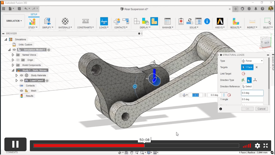Screen dimensions: 275x155
Task: Hide Simulation Model 1 visibility eye
Action: coord(14,50)
